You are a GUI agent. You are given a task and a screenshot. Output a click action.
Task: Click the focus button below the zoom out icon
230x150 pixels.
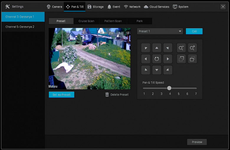(181, 59)
